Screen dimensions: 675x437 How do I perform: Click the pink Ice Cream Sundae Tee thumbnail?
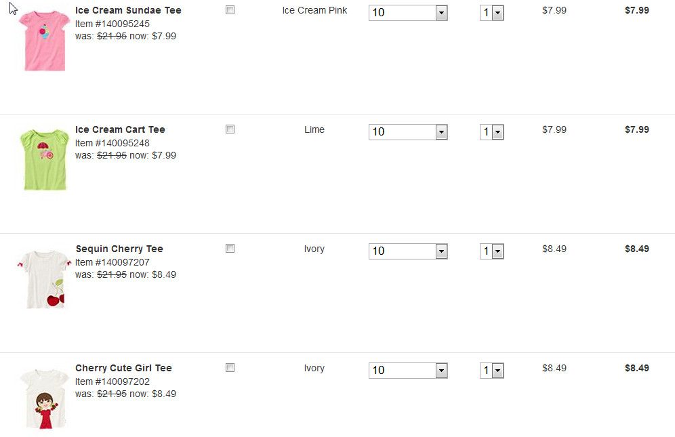[x=45, y=40]
